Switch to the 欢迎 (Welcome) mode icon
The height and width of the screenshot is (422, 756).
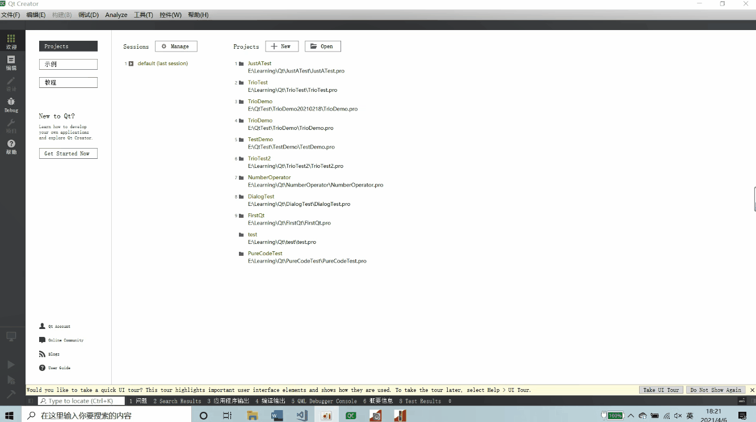coord(11,41)
